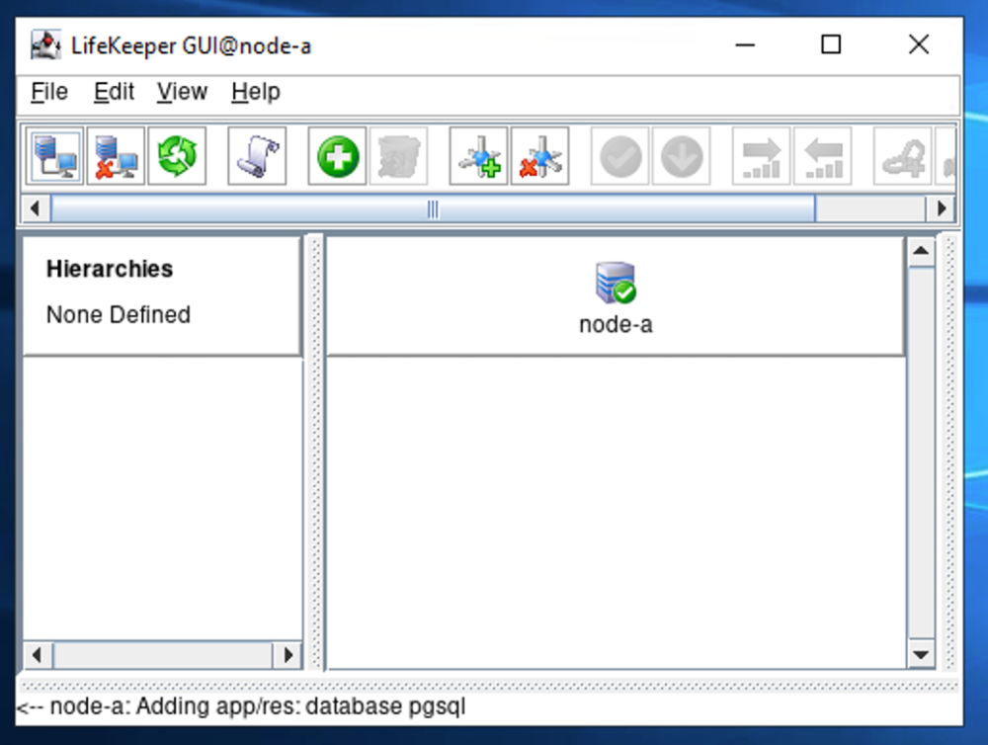Open the View menu
The height and width of the screenshot is (745, 988).
[x=182, y=92]
